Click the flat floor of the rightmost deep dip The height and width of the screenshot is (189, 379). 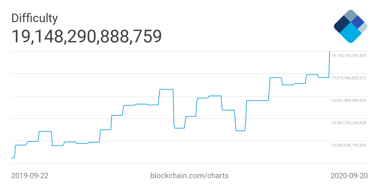(x=240, y=130)
